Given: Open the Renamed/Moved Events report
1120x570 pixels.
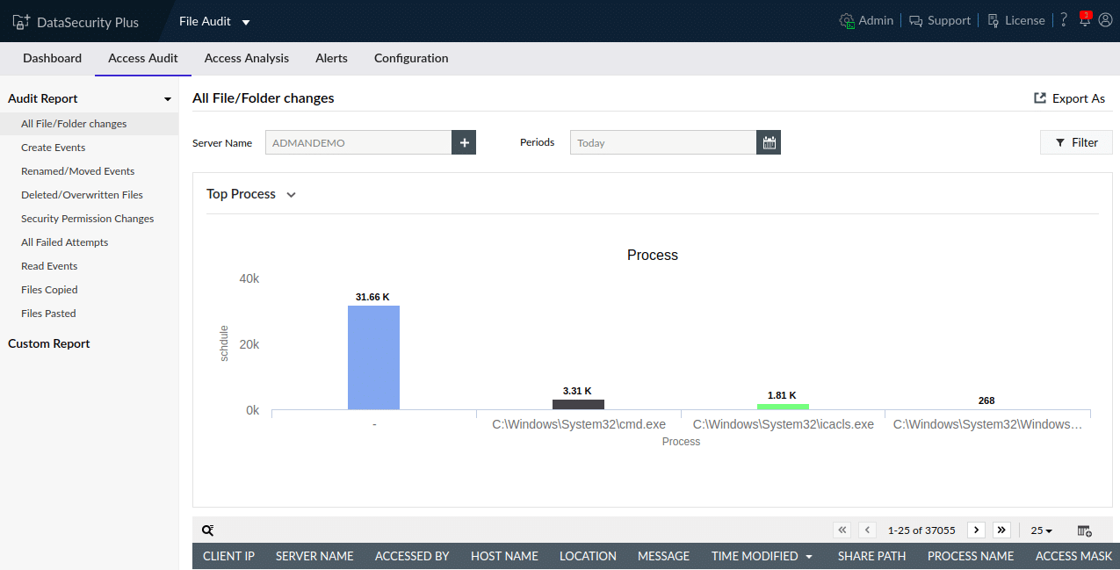Looking at the screenshot, I should 78,171.
